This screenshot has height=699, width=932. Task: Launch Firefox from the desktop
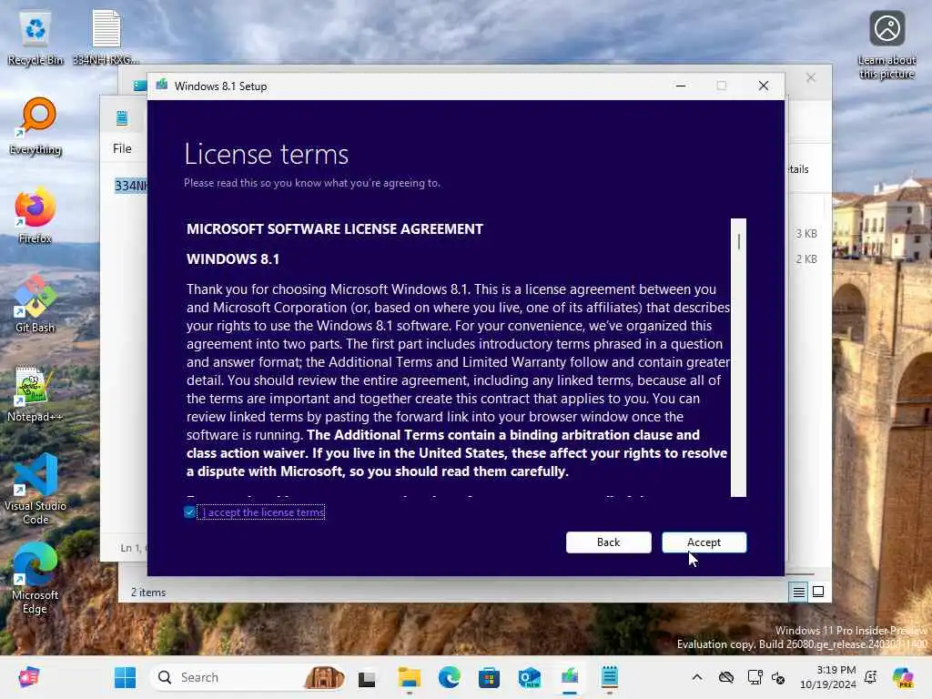(35, 216)
